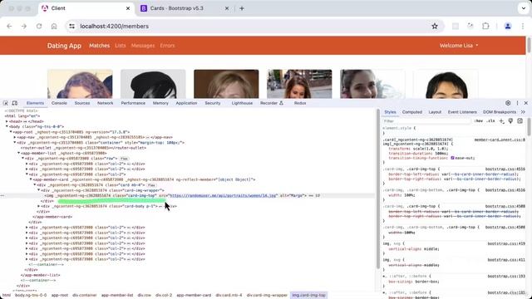Open DevTools three-dot customize menu
The image size is (532, 299).
[517, 103]
